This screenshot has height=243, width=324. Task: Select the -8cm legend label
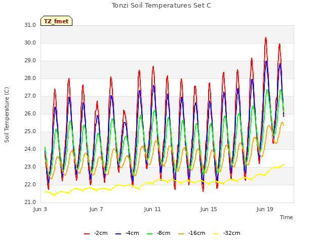tap(164, 233)
